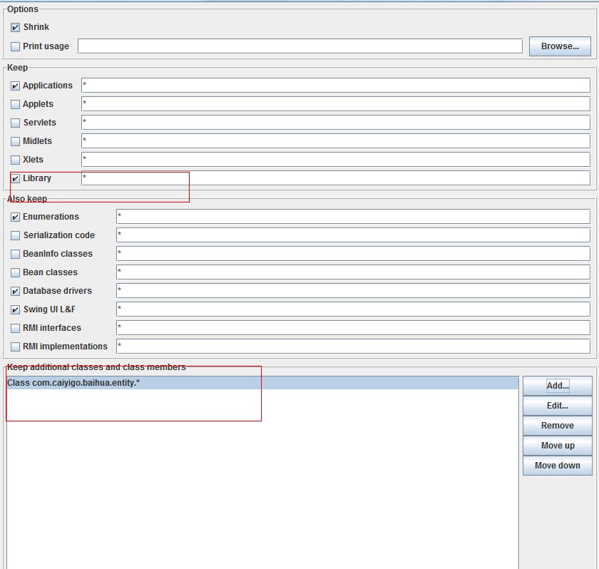Enable the Print usage checkbox
Viewport: 599px width, 569px height.
[x=15, y=46]
